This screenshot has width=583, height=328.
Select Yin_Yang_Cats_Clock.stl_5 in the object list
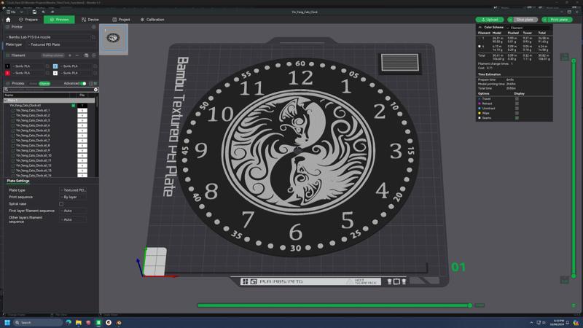tap(33, 130)
